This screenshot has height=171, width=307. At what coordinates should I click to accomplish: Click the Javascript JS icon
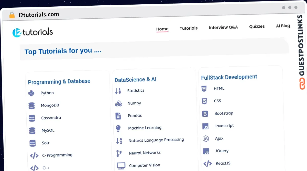205,126
